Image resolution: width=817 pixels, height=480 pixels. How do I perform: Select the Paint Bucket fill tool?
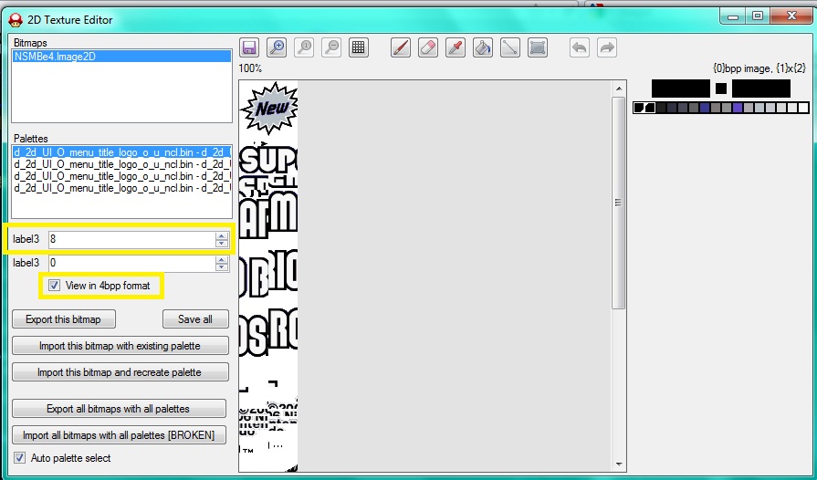(483, 47)
